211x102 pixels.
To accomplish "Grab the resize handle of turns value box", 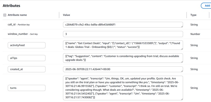I will [x=182, y=99].
